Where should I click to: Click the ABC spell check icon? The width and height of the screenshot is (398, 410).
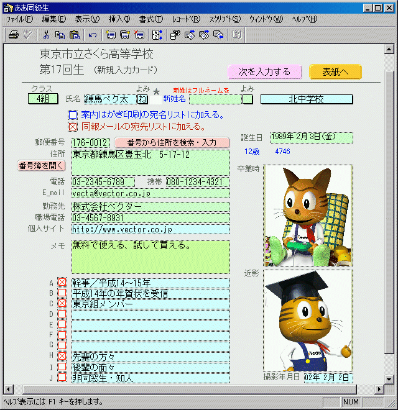(28, 35)
